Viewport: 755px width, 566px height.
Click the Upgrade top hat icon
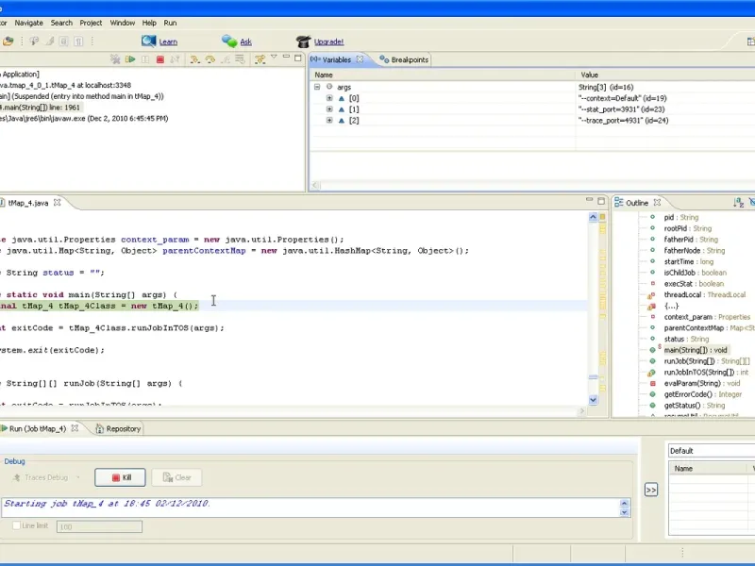(303, 42)
